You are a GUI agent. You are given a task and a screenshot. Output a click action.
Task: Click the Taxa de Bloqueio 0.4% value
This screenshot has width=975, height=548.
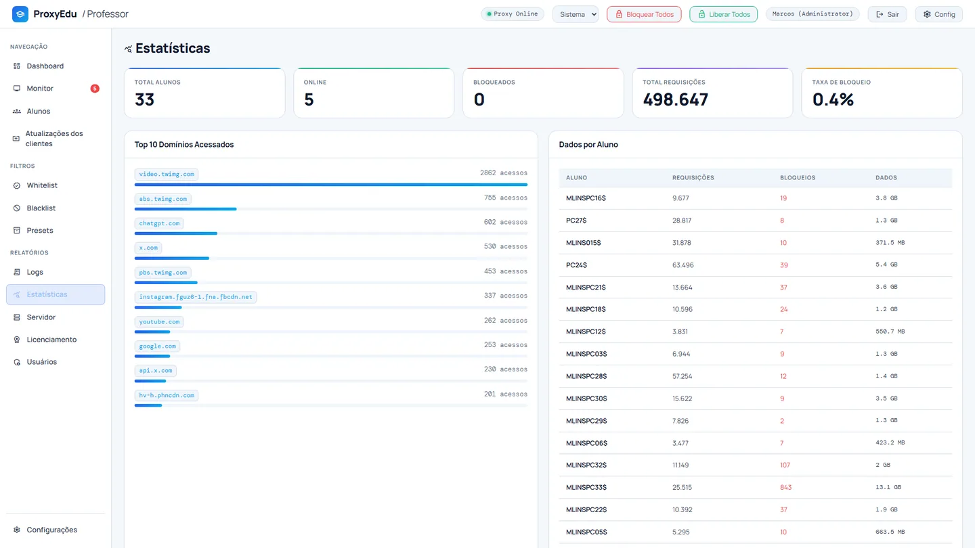(833, 100)
